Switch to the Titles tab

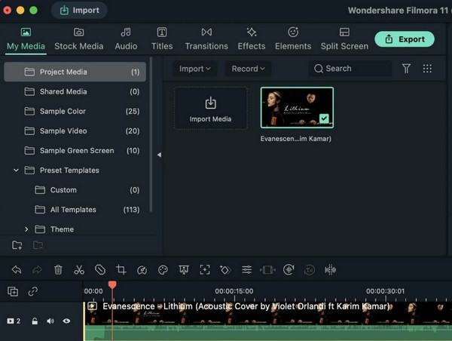pyautogui.click(x=162, y=39)
